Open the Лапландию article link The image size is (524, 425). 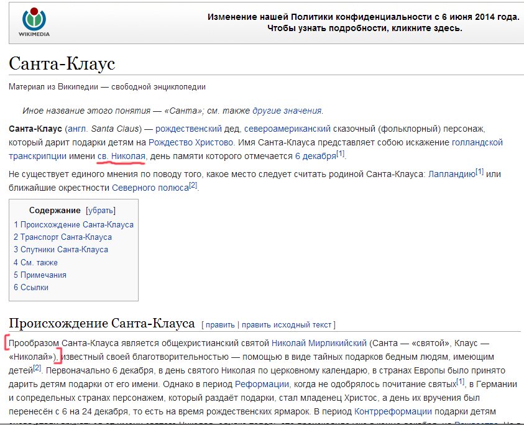pyautogui.click(x=451, y=174)
